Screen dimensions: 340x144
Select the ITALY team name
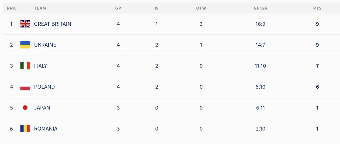[x=41, y=66]
